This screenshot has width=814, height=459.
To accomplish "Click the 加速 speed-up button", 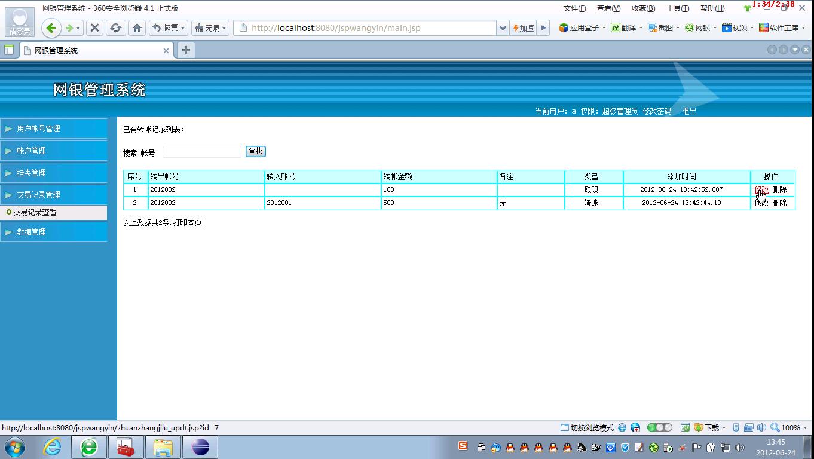I will tap(523, 28).
